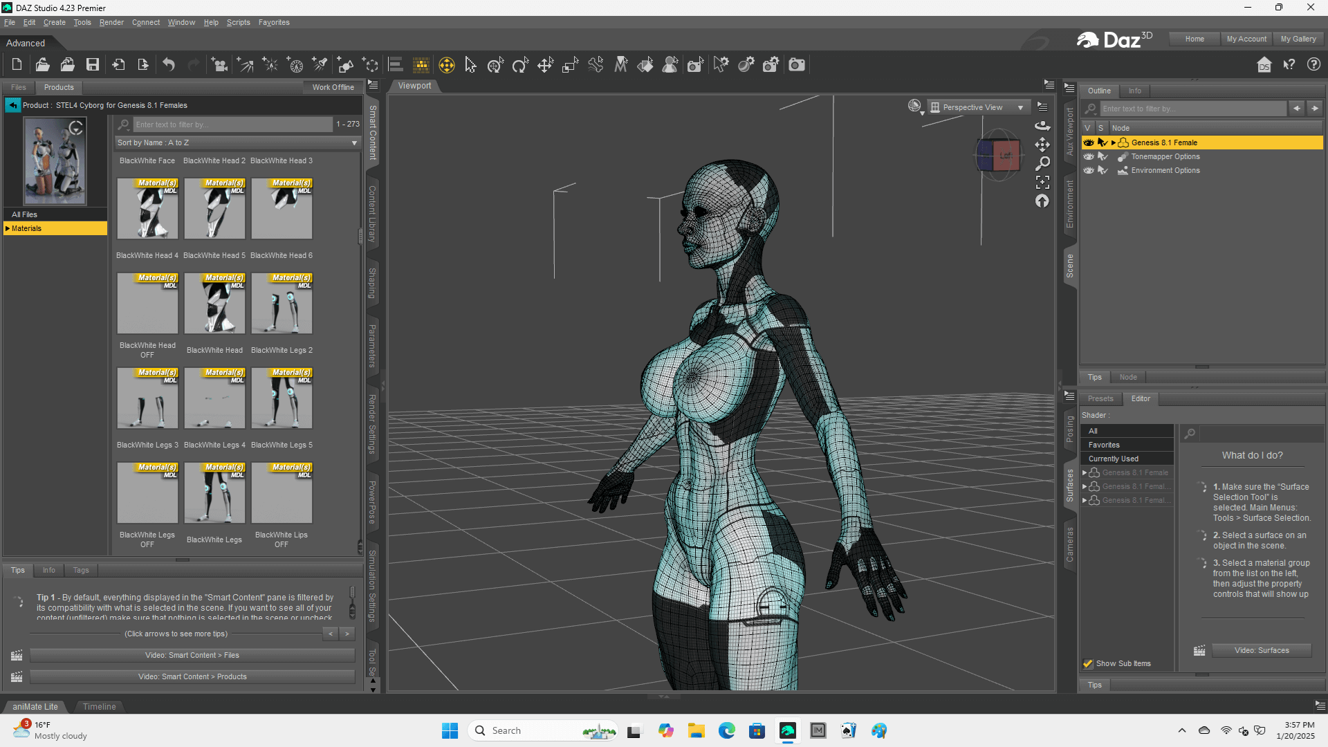Save the scene with the floppy disk icon
Screen dimensions: 1328x747
(x=93, y=65)
